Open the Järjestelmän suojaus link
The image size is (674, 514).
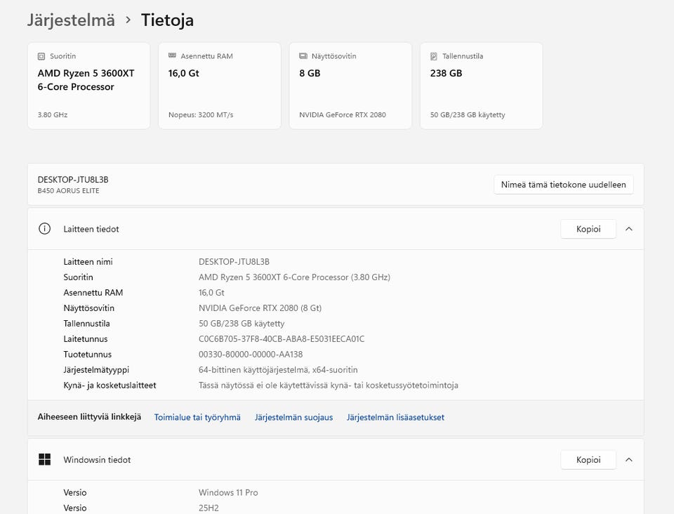click(293, 417)
